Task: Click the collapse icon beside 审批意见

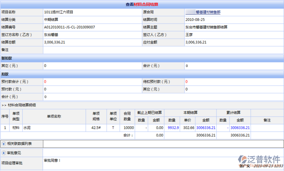Action: 4,153
